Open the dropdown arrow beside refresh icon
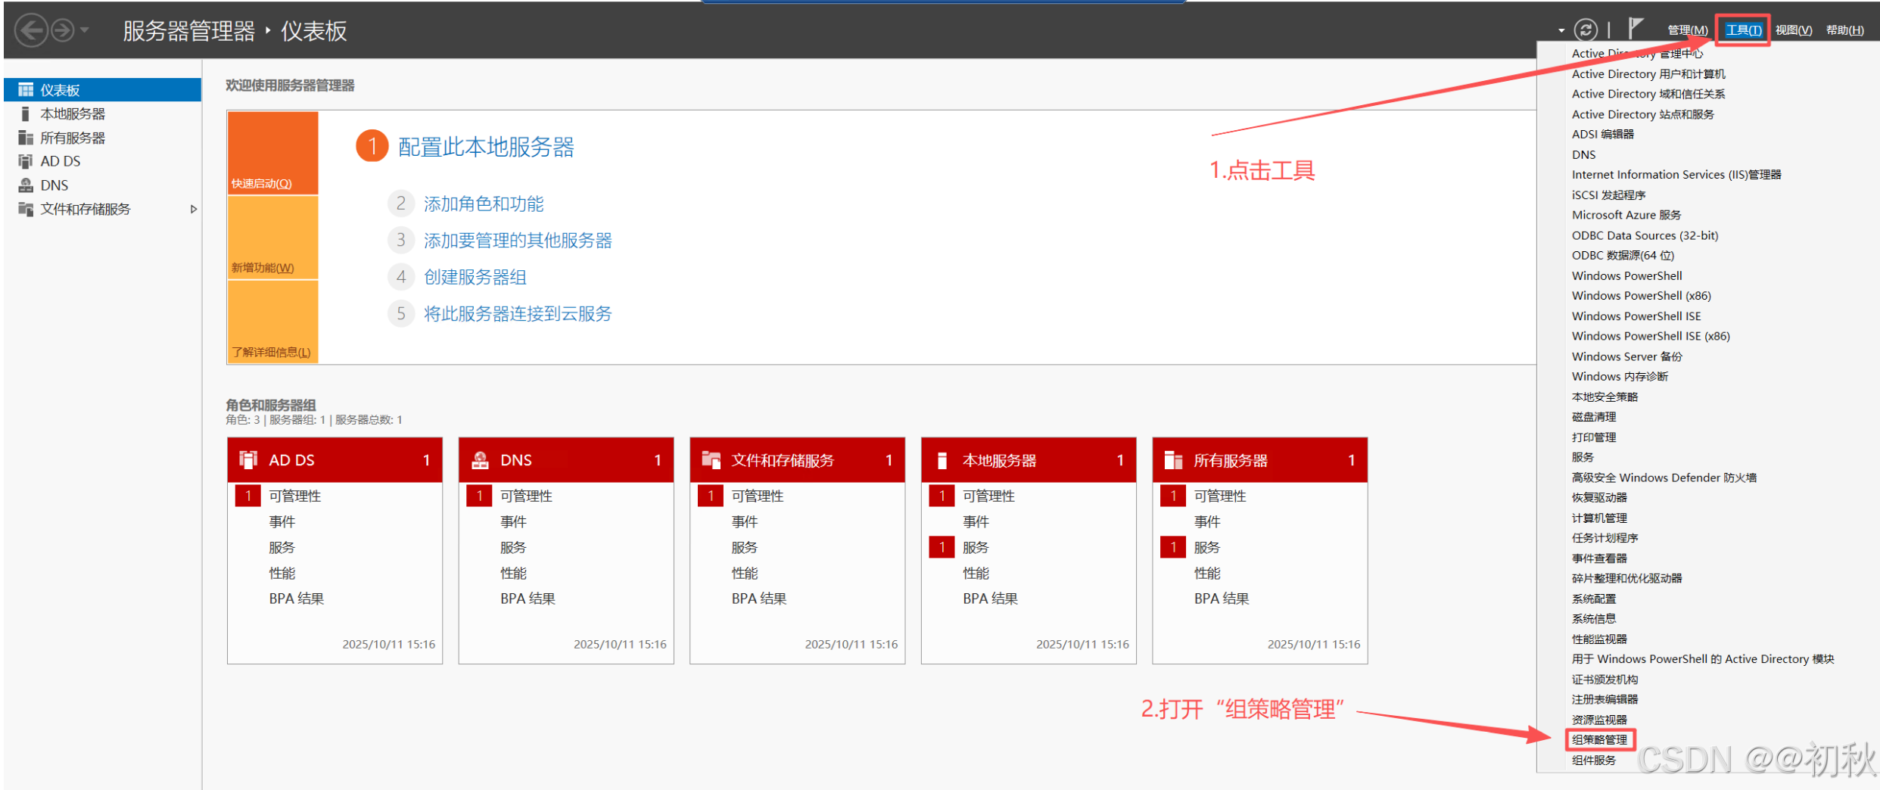Screen dimensions: 1880x790 pyautogui.click(x=1561, y=31)
